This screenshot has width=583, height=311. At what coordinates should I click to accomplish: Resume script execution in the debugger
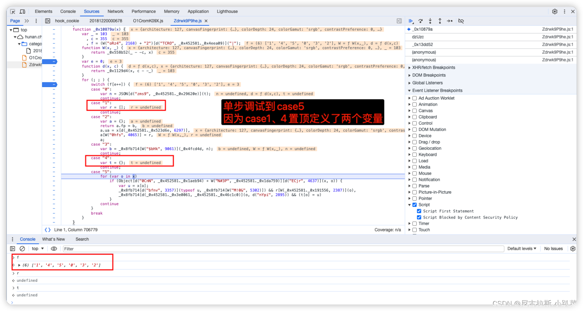pos(411,21)
